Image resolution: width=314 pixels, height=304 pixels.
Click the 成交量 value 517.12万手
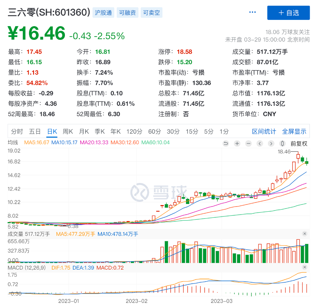(x=272, y=52)
